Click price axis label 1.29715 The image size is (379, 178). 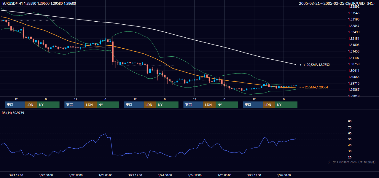[x=354, y=83]
